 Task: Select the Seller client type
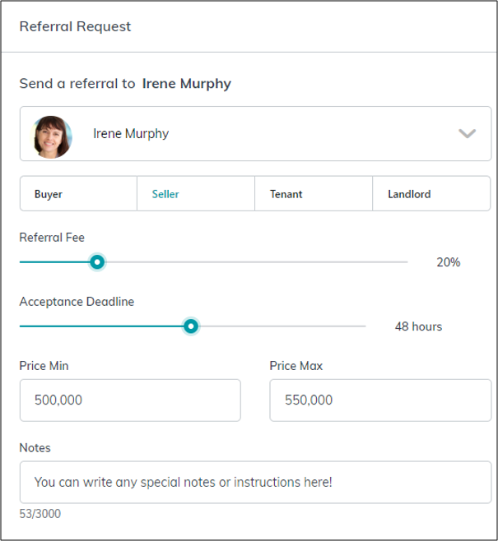(x=196, y=195)
